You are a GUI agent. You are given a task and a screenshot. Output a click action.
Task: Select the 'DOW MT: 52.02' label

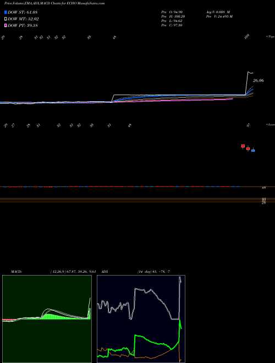[23, 19]
